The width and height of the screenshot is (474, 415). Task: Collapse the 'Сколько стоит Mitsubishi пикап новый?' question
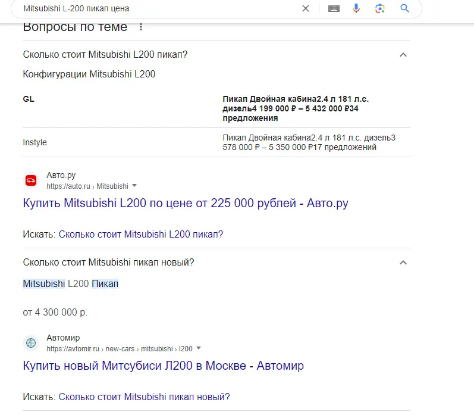pos(403,263)
